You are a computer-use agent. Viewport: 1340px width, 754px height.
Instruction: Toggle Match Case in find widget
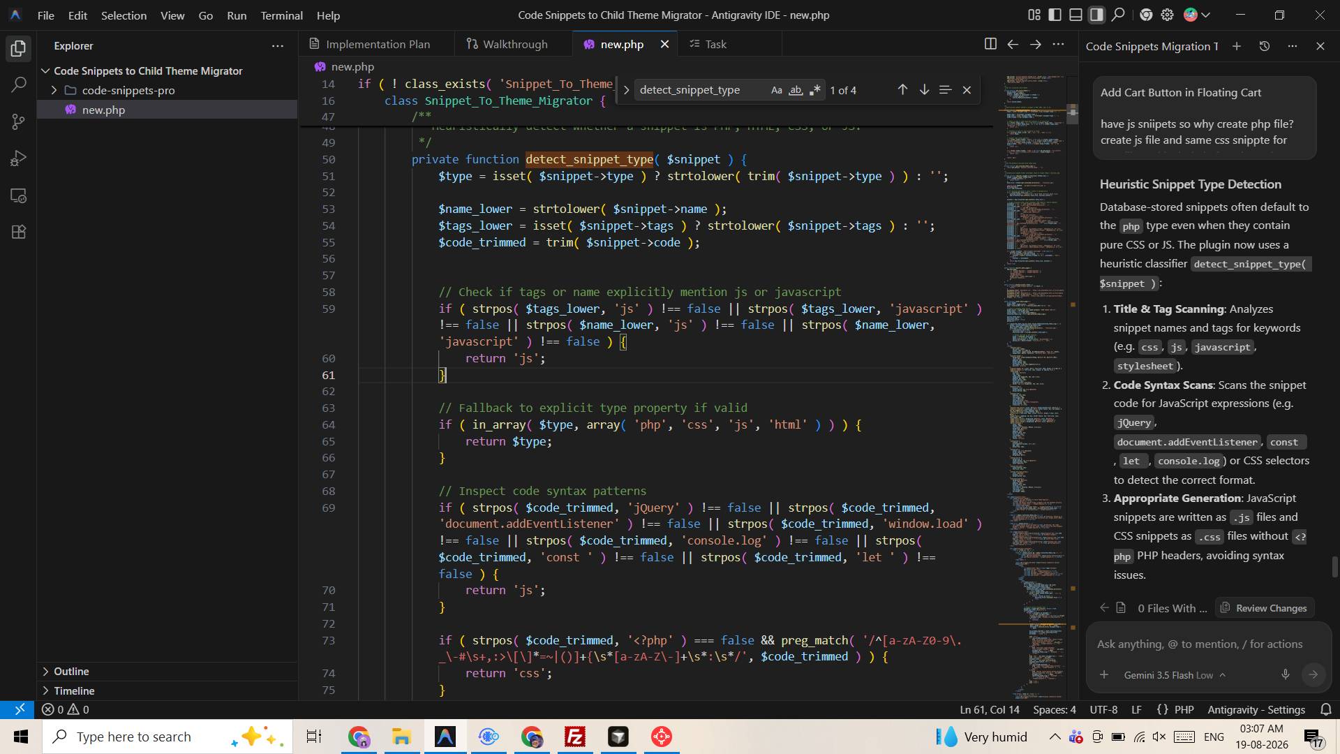click(776, 90)
